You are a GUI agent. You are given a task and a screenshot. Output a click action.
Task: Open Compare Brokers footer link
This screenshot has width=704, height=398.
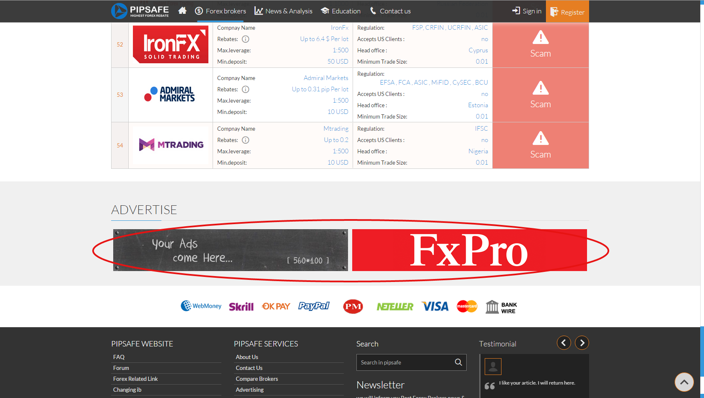tap(257, 379)
